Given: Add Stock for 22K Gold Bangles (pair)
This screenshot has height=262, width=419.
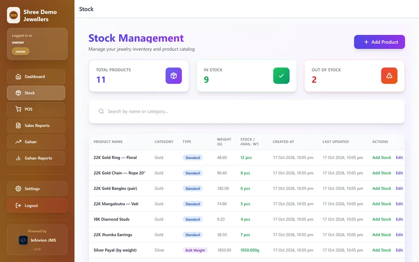Looking at the screenshot, I should click(x=382, y=188).
